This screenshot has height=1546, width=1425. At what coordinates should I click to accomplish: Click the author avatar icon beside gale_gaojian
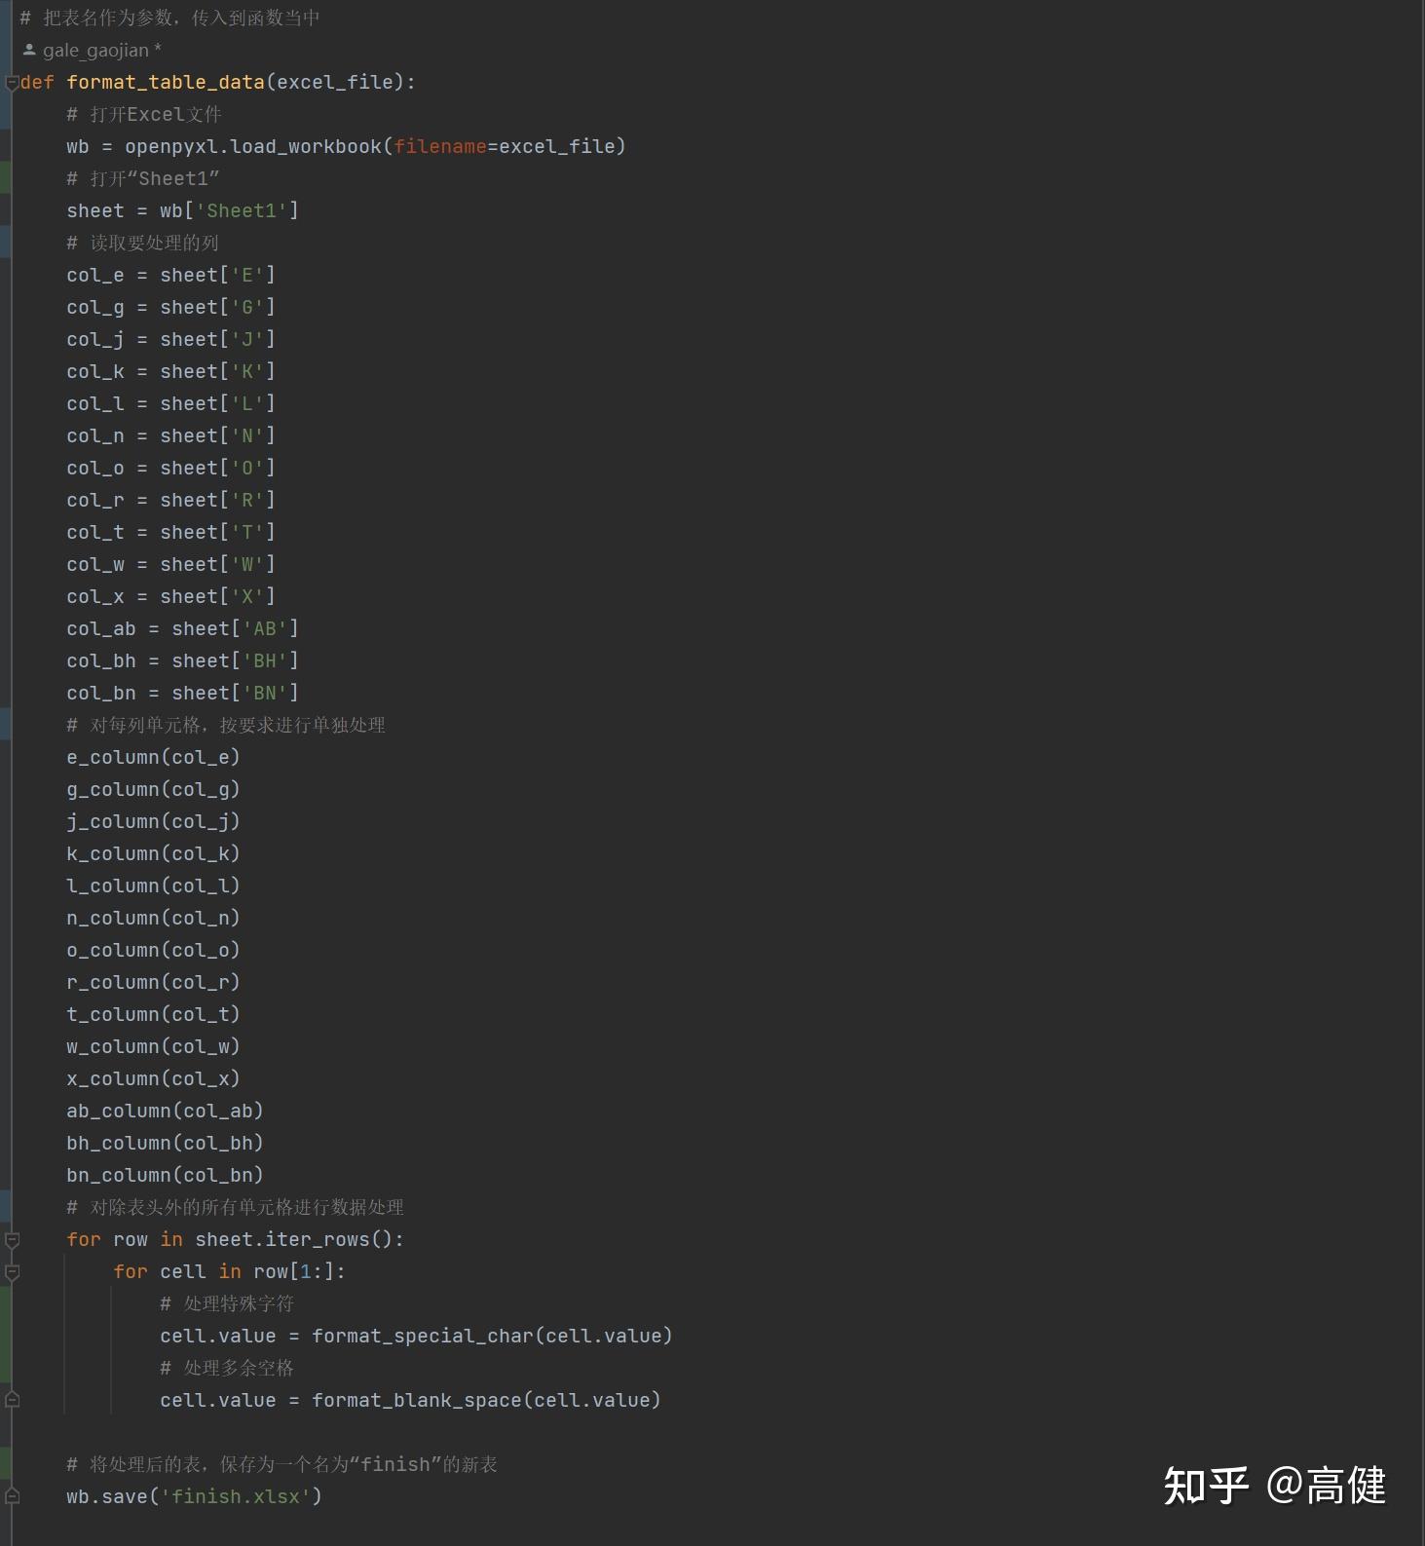tap(29, 50)
